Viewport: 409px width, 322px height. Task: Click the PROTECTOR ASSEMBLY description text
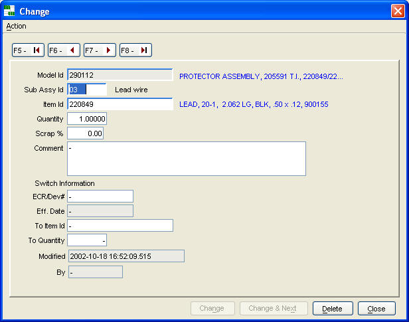(261, 76)
